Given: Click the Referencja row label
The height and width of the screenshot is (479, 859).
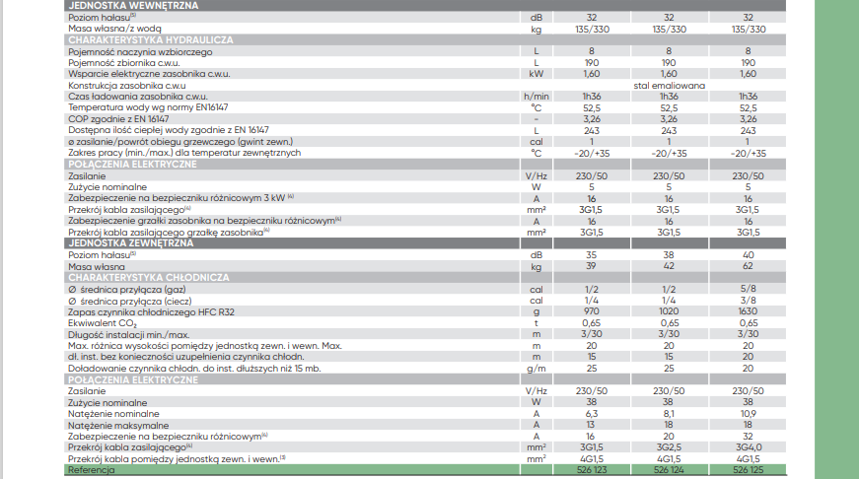Looking at the screenshot, I should 92,470.
